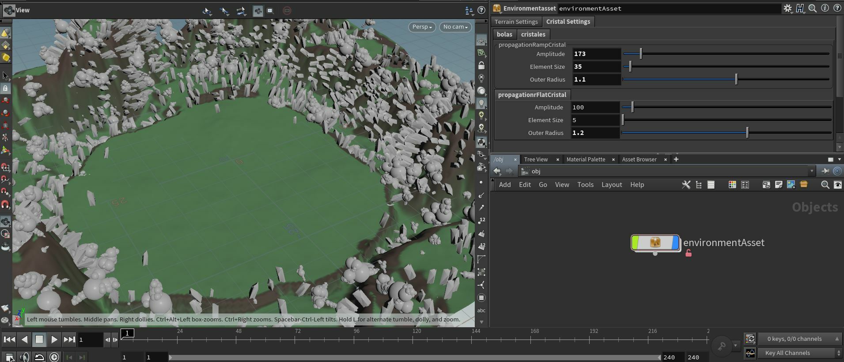Switch to the Terrain Settings tab
Image resolution: width=844 pixels, height=362 pixels.
point(516,22)
